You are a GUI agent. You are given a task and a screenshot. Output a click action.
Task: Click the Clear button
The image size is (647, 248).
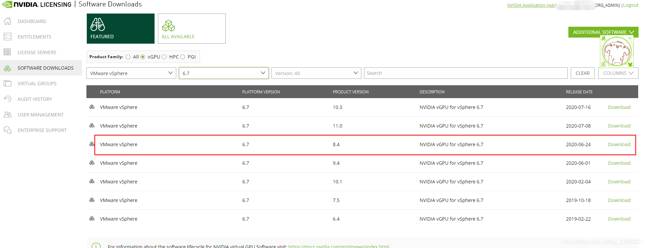tap(583, 73)
